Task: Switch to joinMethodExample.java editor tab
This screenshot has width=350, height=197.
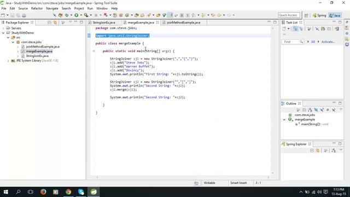Action: point(184,22)
